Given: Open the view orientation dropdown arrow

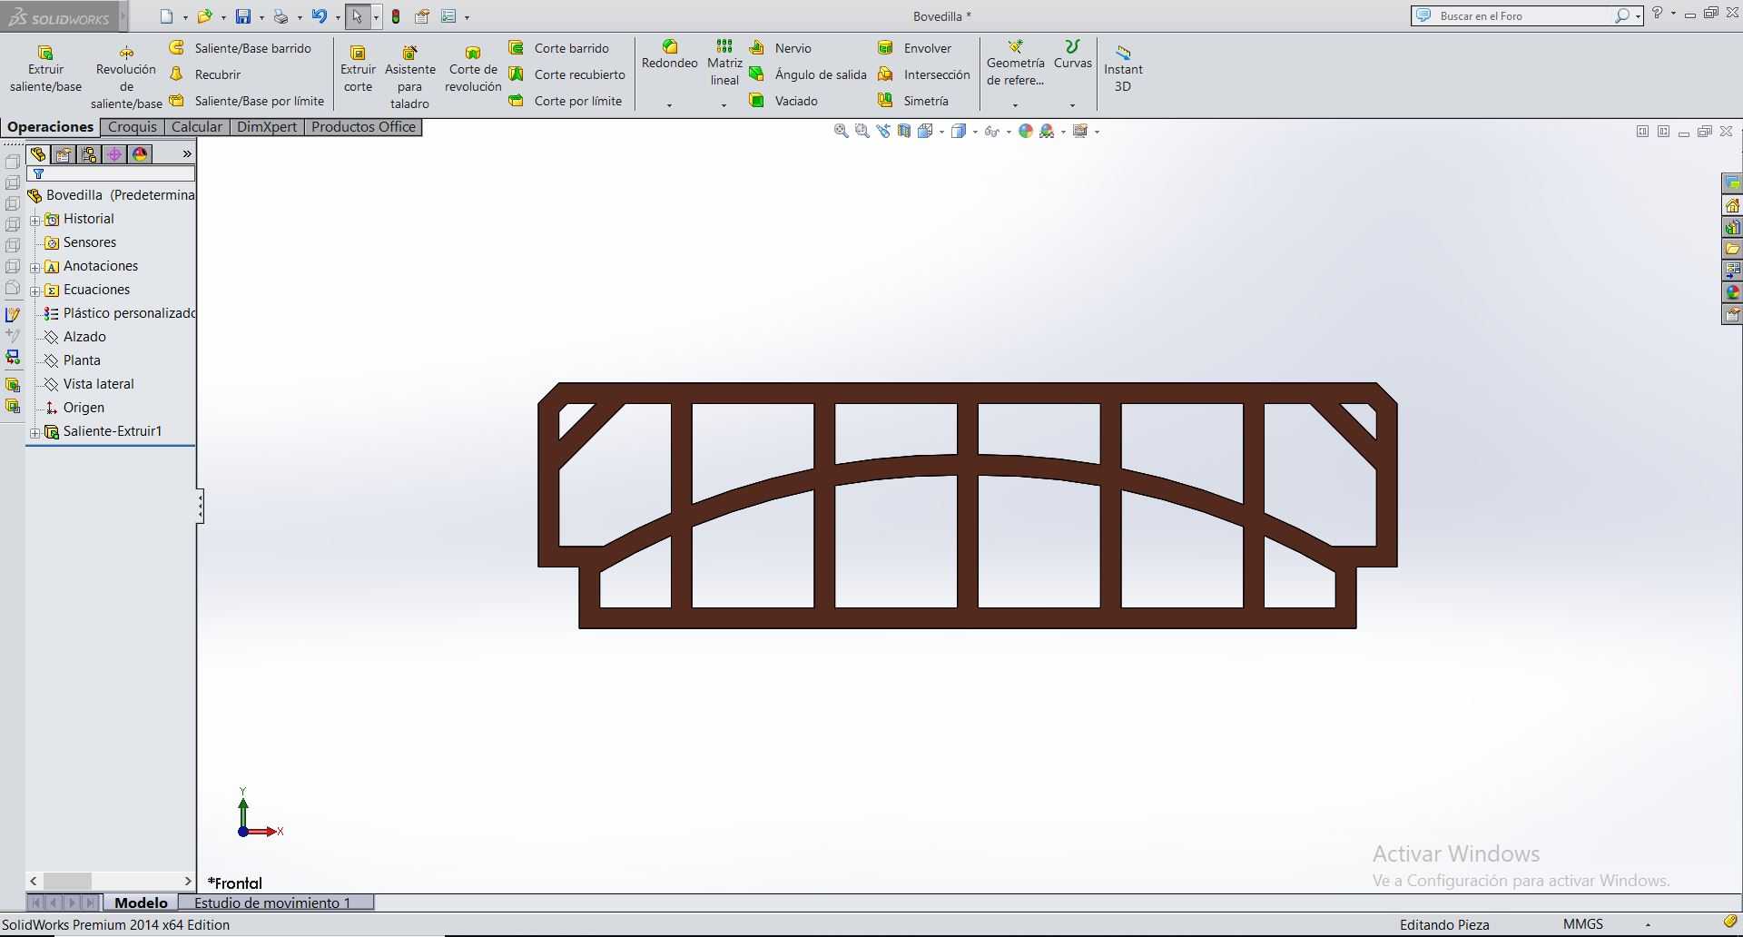Looking at the screenshot, I should click(941, 133).
